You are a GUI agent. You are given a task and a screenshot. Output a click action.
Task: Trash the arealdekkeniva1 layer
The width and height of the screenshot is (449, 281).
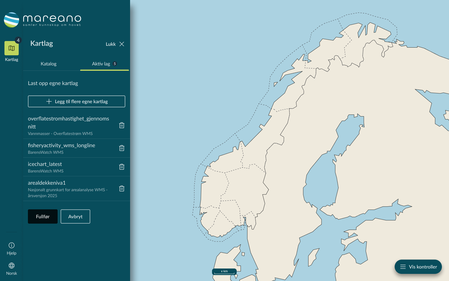[x=122, y=188]
